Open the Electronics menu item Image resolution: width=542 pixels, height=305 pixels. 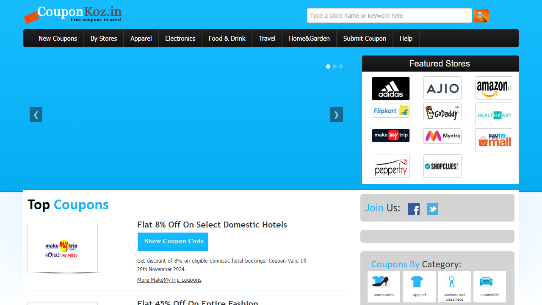click(x=180, y=39)
